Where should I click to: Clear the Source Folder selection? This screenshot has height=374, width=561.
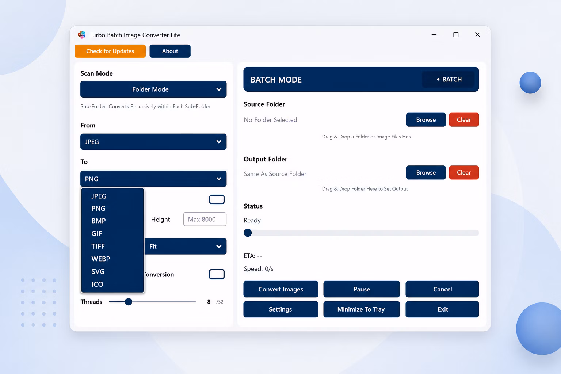coord(464,120)
